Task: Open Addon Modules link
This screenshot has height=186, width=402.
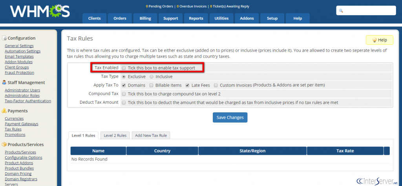Action: tap(19, 62)
